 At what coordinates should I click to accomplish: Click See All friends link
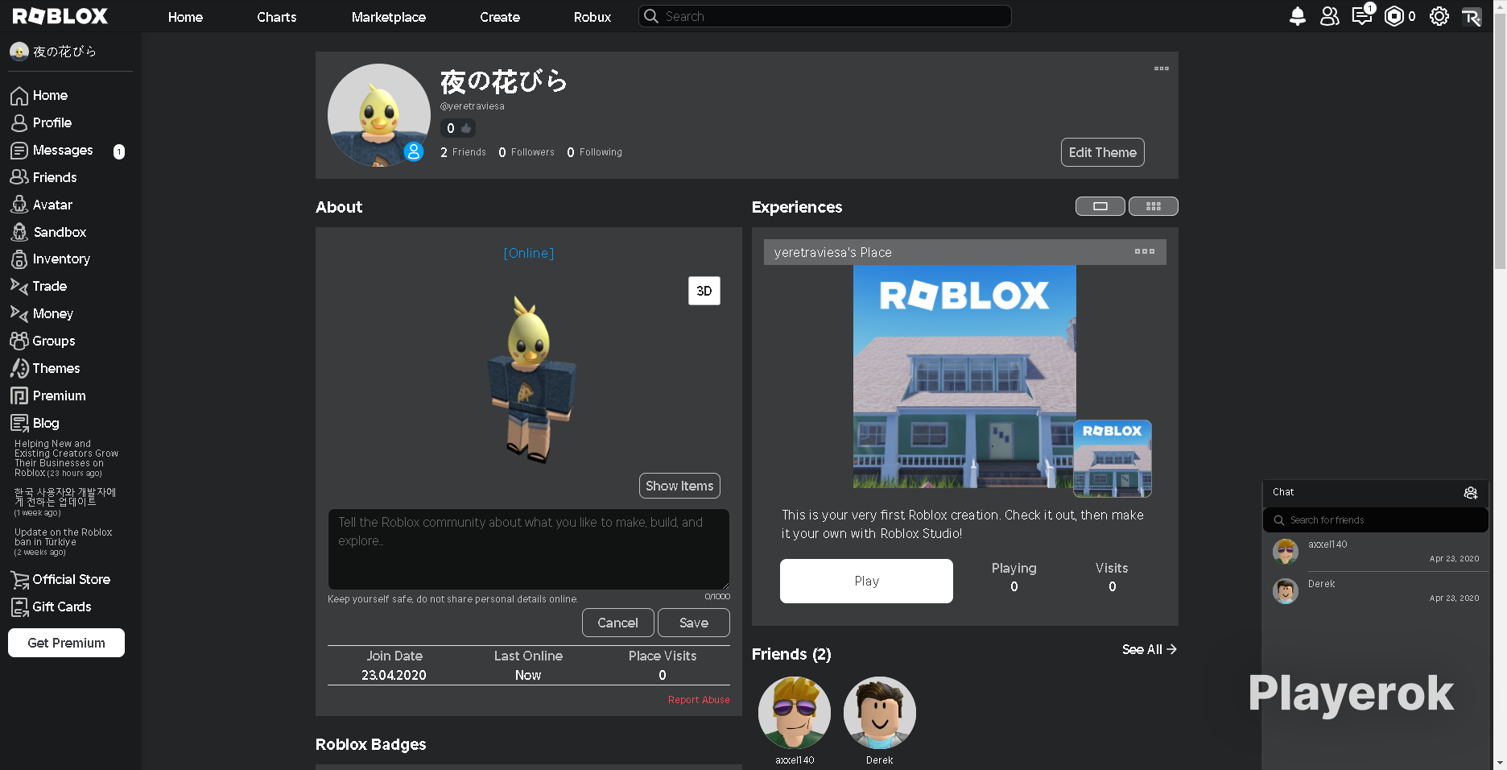coord(1150,649)
